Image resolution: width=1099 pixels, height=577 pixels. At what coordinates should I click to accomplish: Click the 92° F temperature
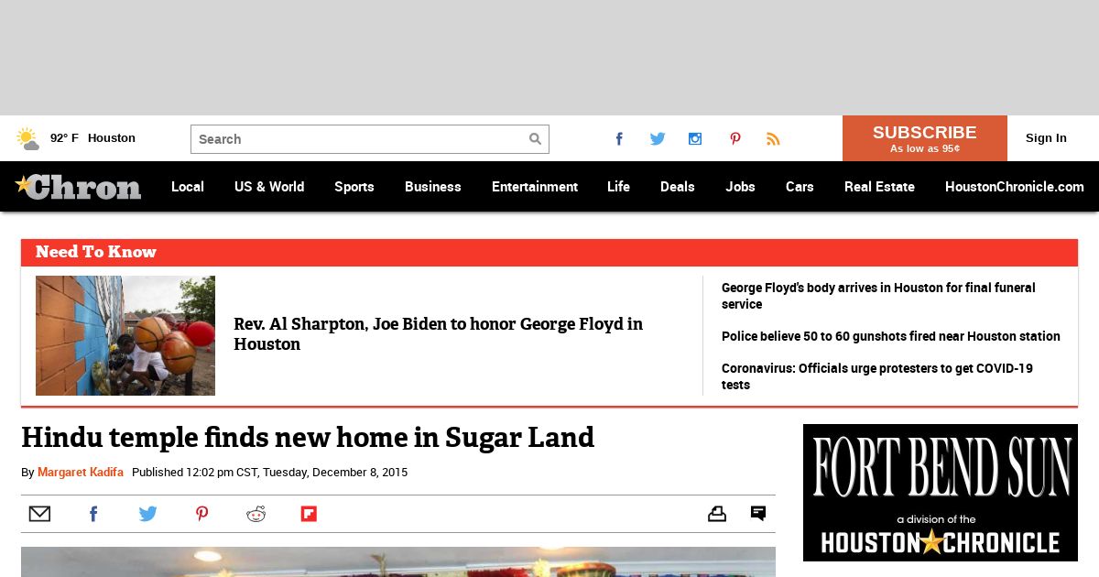(64, 138)
